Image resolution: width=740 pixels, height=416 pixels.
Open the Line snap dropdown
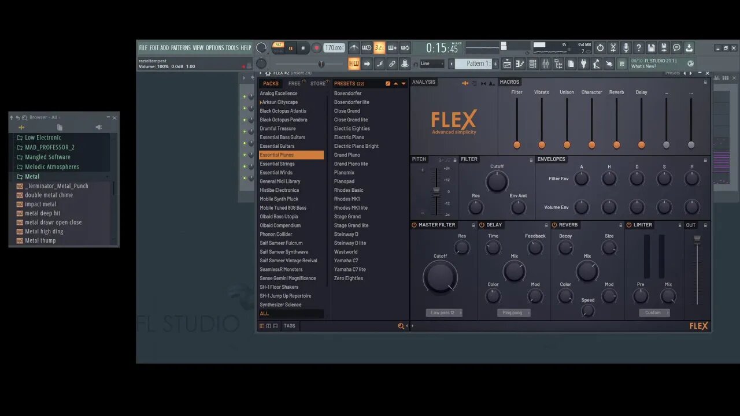coord(432,64)
